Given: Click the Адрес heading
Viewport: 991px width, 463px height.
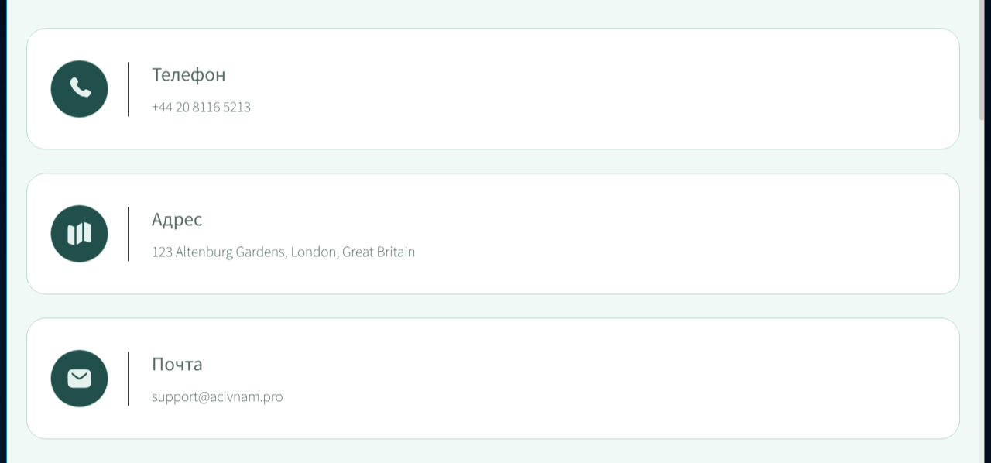Looking at the screenshot, I should (x=177, y=220).
